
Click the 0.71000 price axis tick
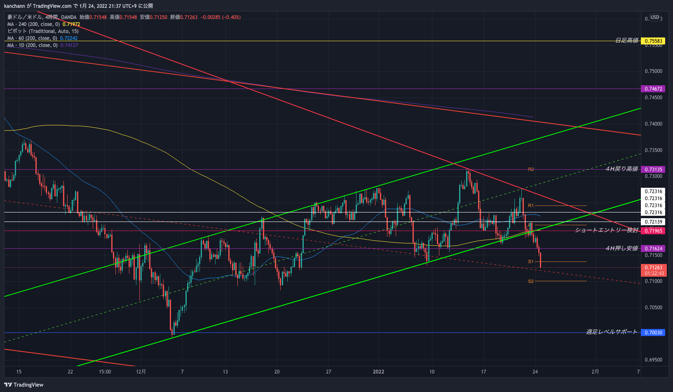[654, 281]
